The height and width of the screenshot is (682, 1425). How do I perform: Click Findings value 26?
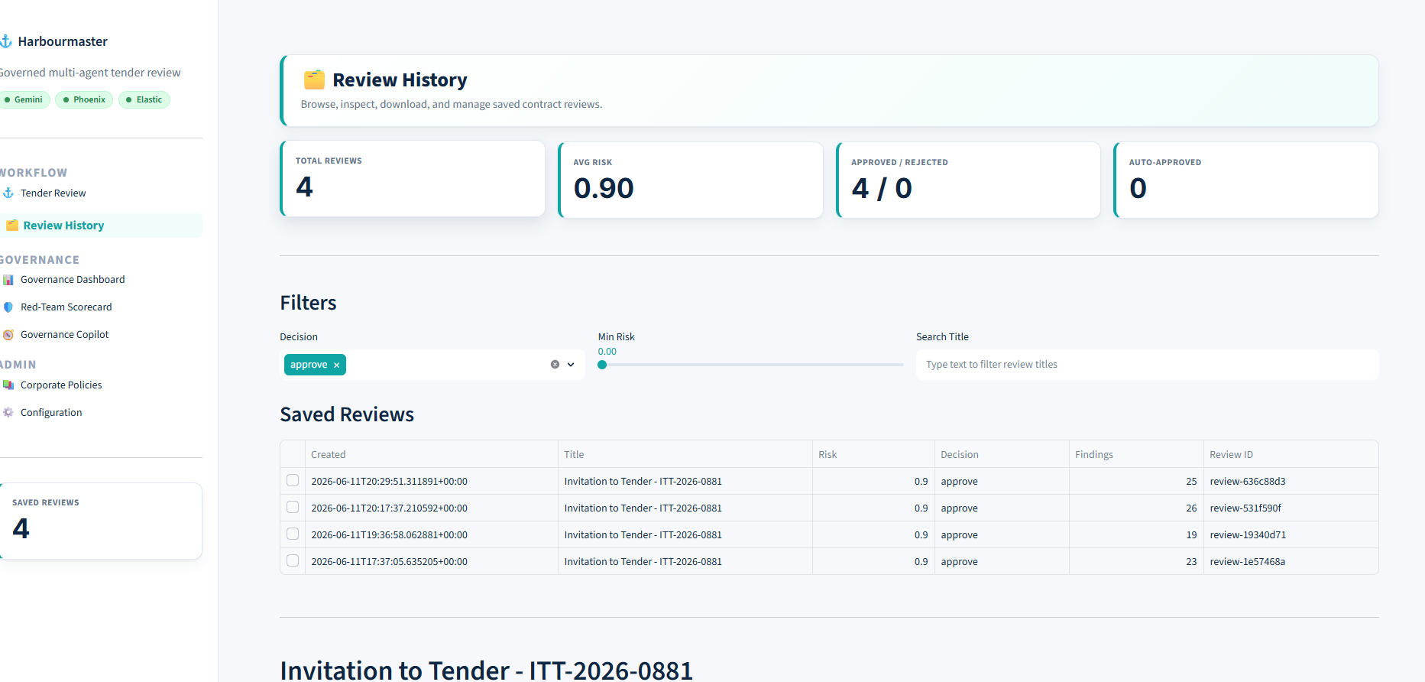pyautogui.click(x=1136, y=508)
